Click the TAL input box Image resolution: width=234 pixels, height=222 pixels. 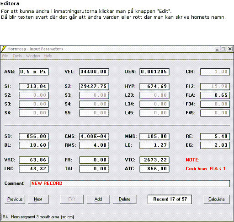(94, 169)
